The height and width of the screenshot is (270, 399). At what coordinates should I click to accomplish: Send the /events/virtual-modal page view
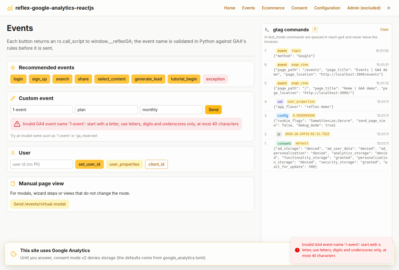[40, 204]
